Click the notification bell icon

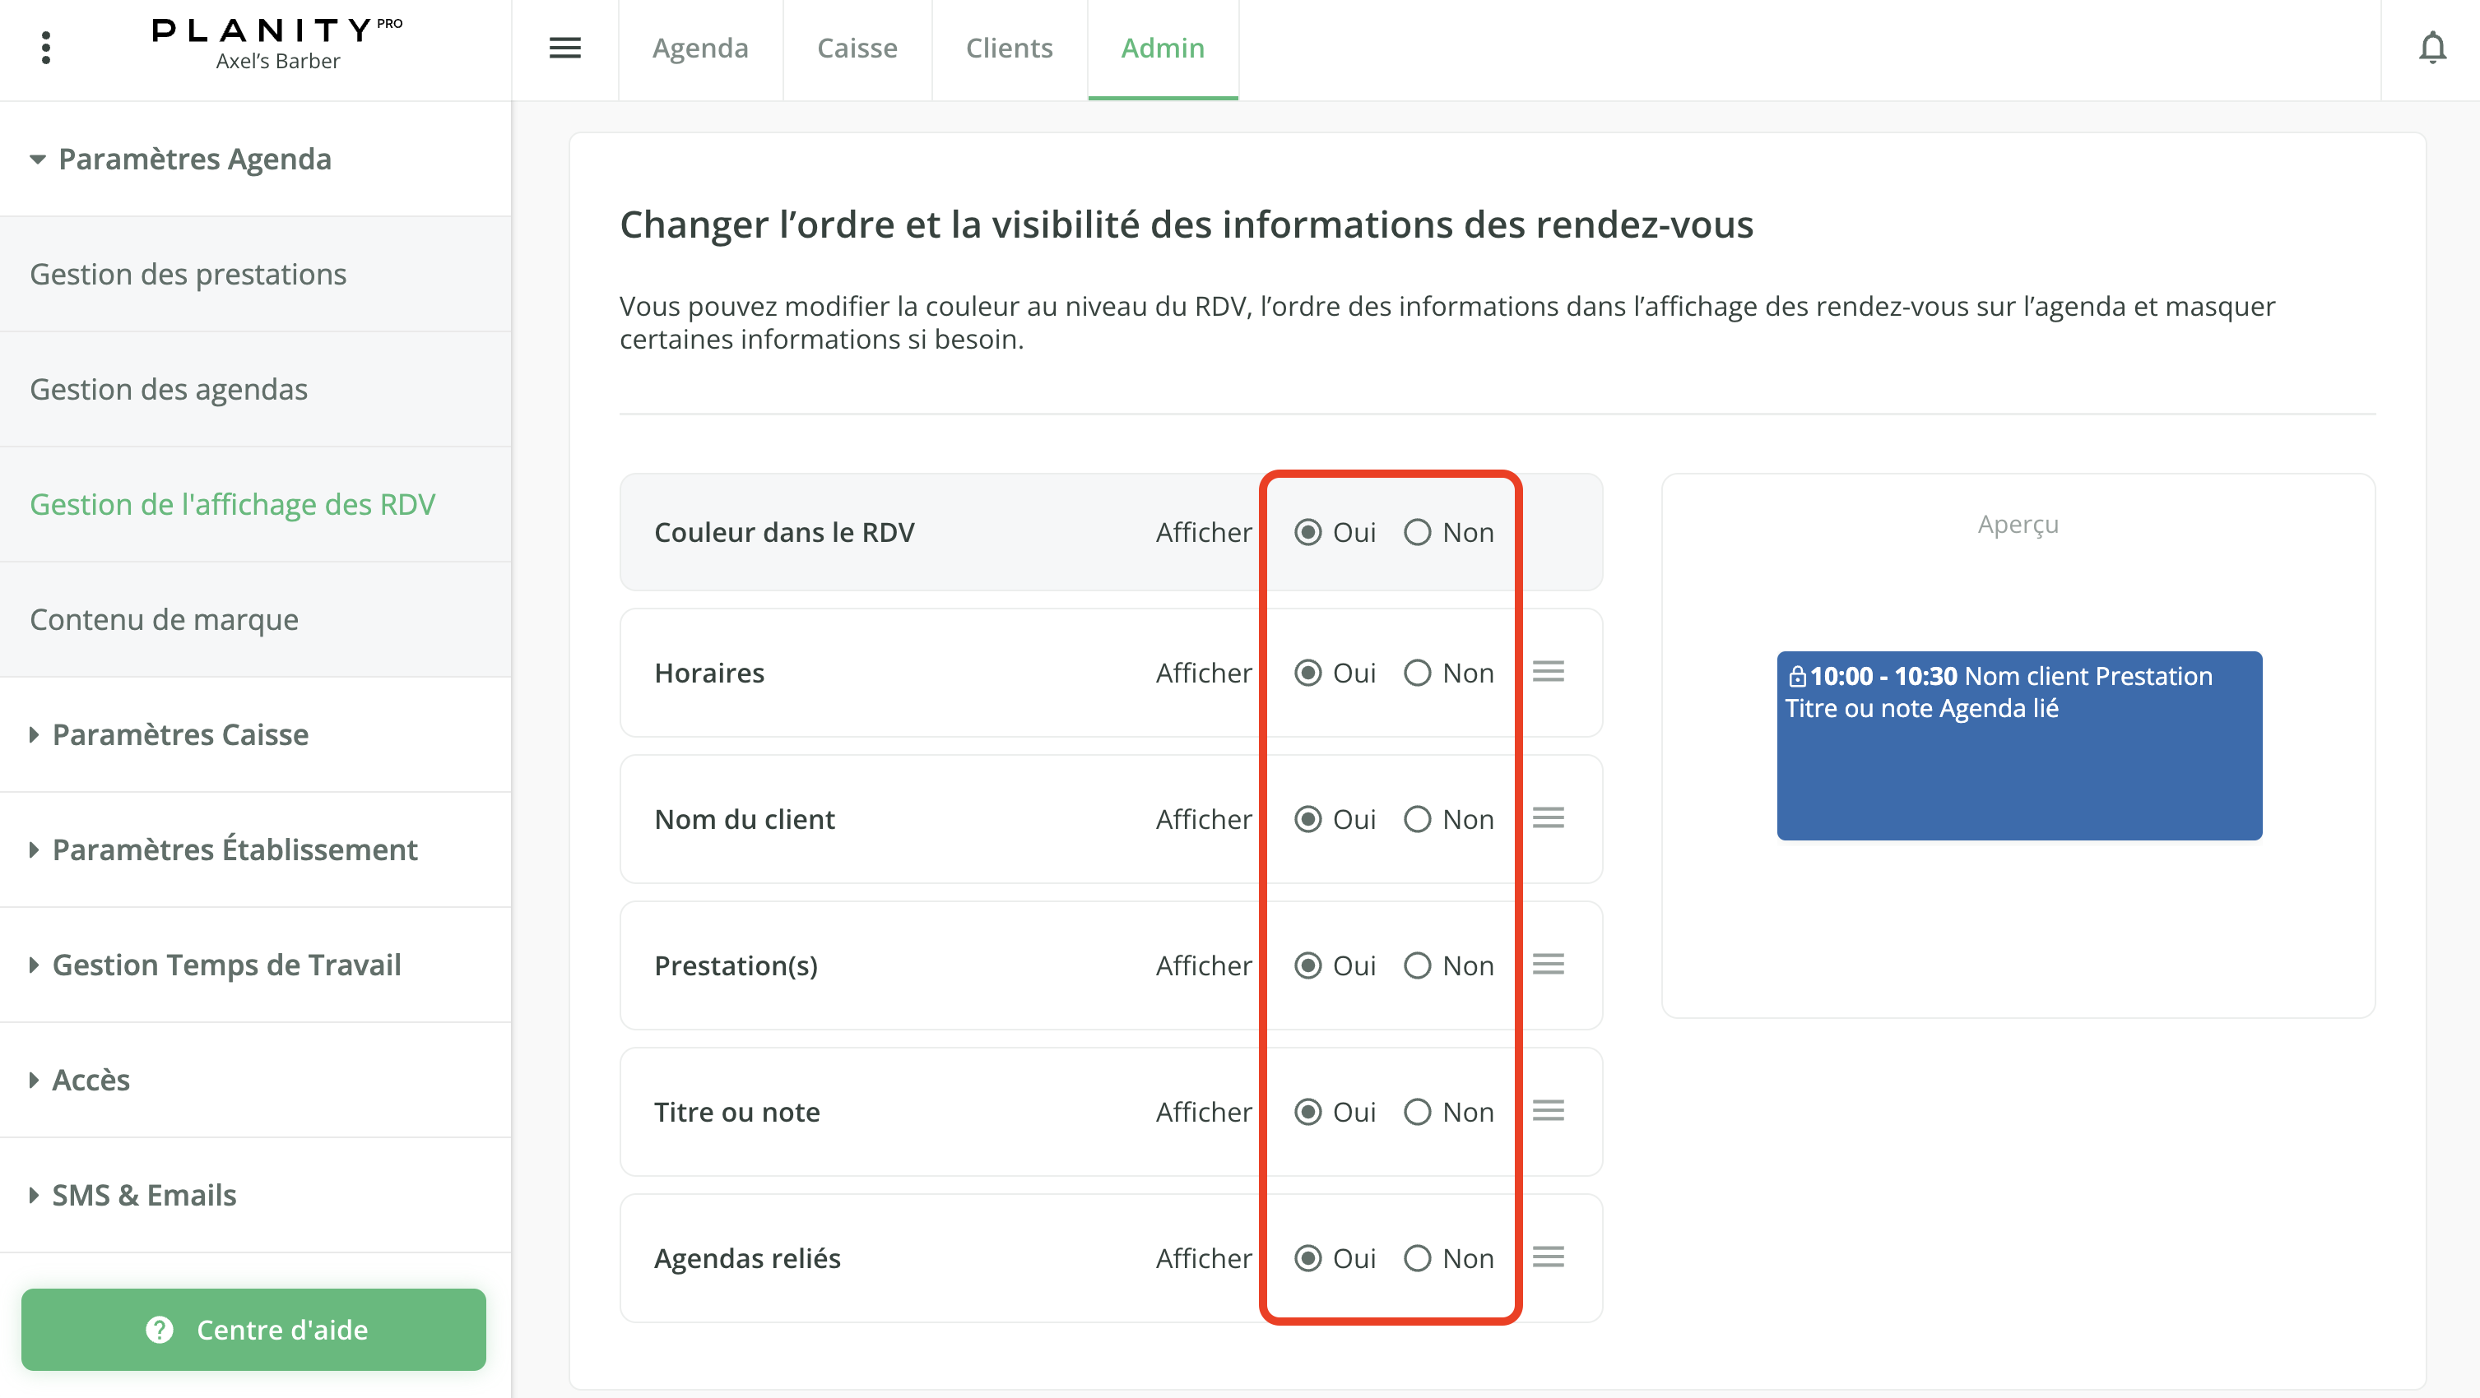(2431, 48)
